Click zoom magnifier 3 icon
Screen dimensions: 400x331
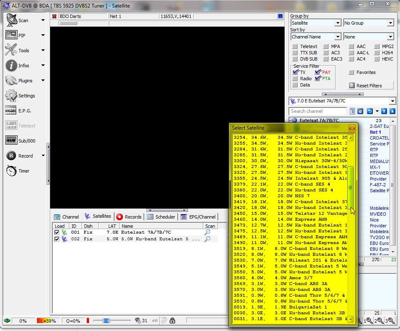point(390,321)
